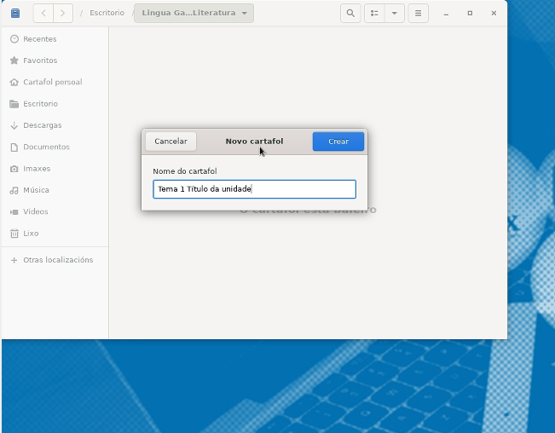This screenshot has width=555, height=433.
Task: Select Escritorio in the path bar
Action: pos(107,14)
